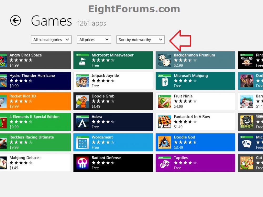263x197 pixels.
Task: Expand the All subcategories dropdown
Action: point(51,39)
